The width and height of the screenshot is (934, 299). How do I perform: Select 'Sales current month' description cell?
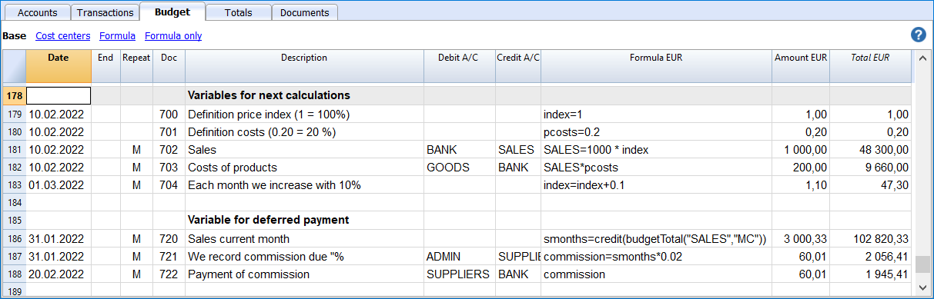[x=304, y=239]
